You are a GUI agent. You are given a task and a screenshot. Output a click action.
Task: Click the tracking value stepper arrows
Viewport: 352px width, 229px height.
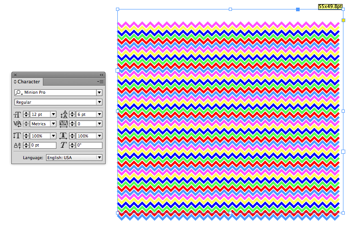tap(72, 124)
